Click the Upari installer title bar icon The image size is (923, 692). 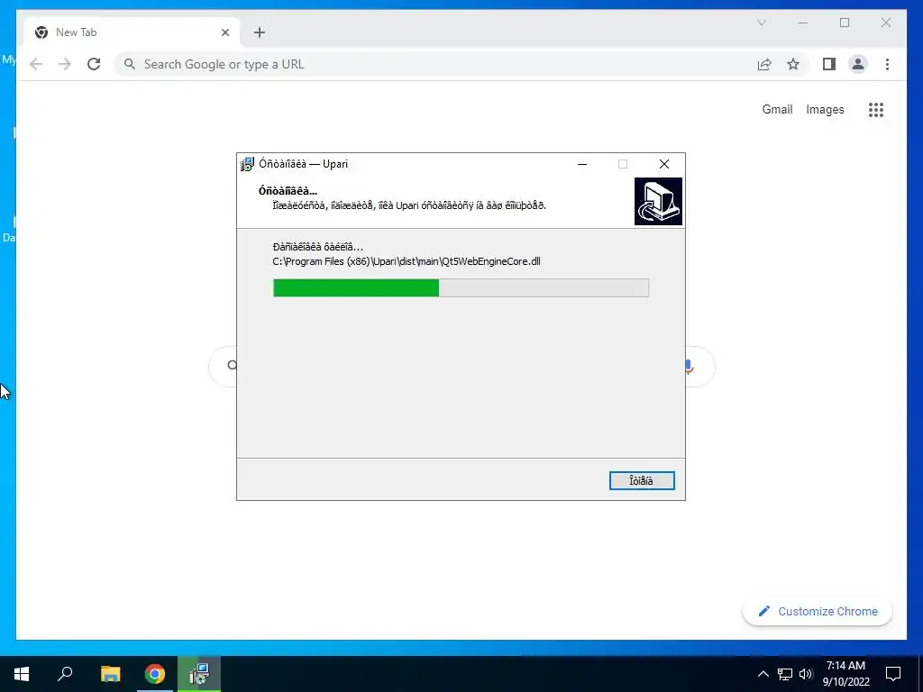(x=247, y=164)
